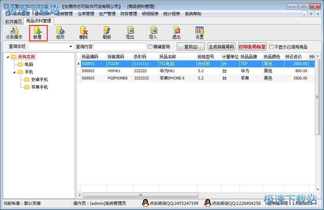Click the 修改 modify product icon

click(x=61, y=33)
